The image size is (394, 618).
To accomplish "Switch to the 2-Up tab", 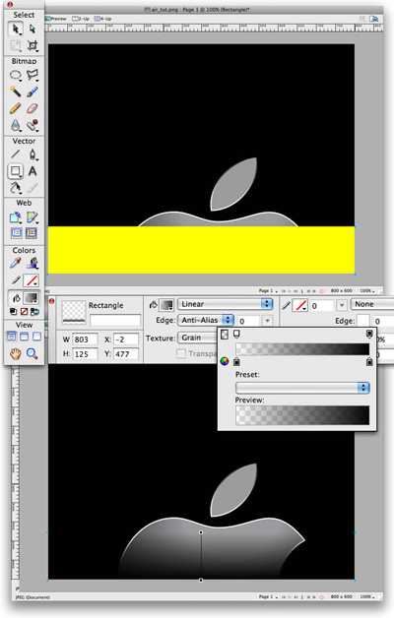I will click(x=81, y=19).
